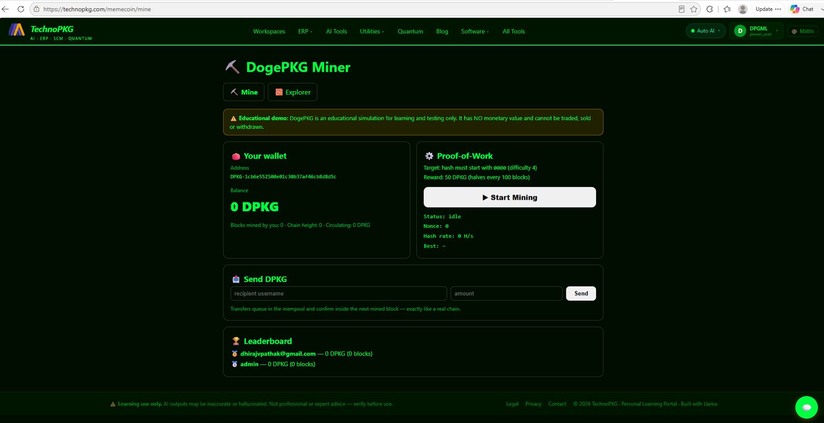824x423 pixels.
Task: Open the favorites list icon
Action: (727, 9)
